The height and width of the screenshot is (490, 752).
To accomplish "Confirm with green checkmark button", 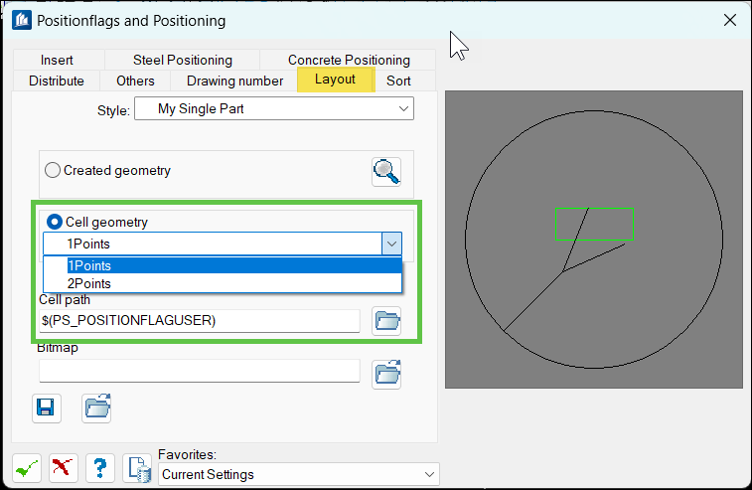I will click(27, 468).
